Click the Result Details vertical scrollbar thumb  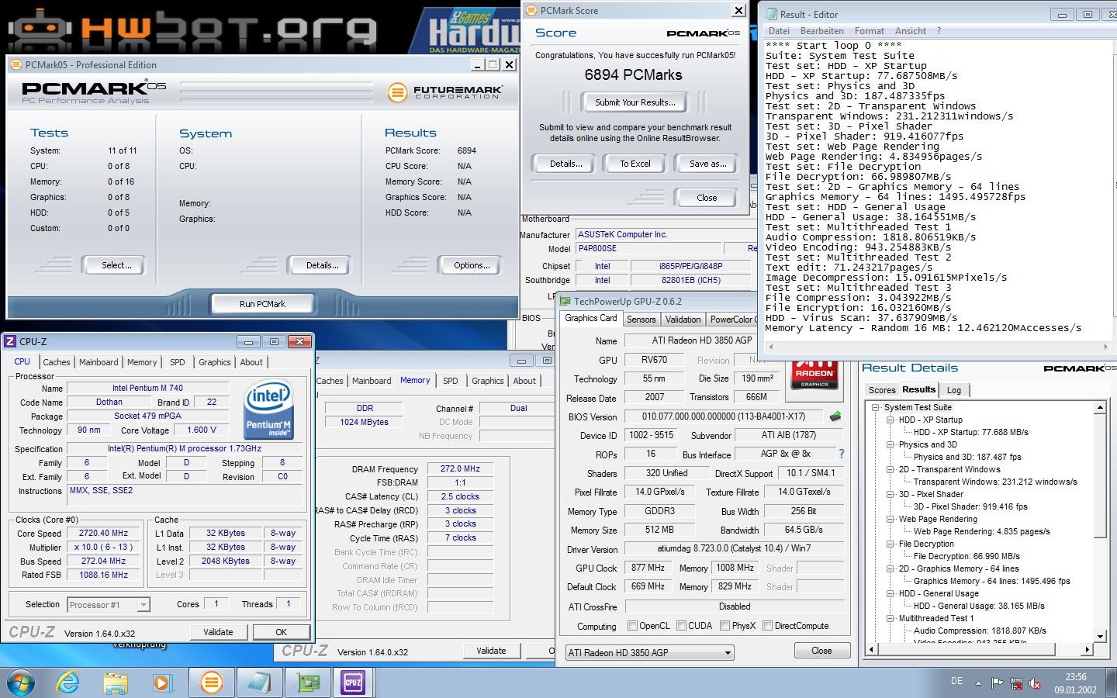tap(1100, 475)
